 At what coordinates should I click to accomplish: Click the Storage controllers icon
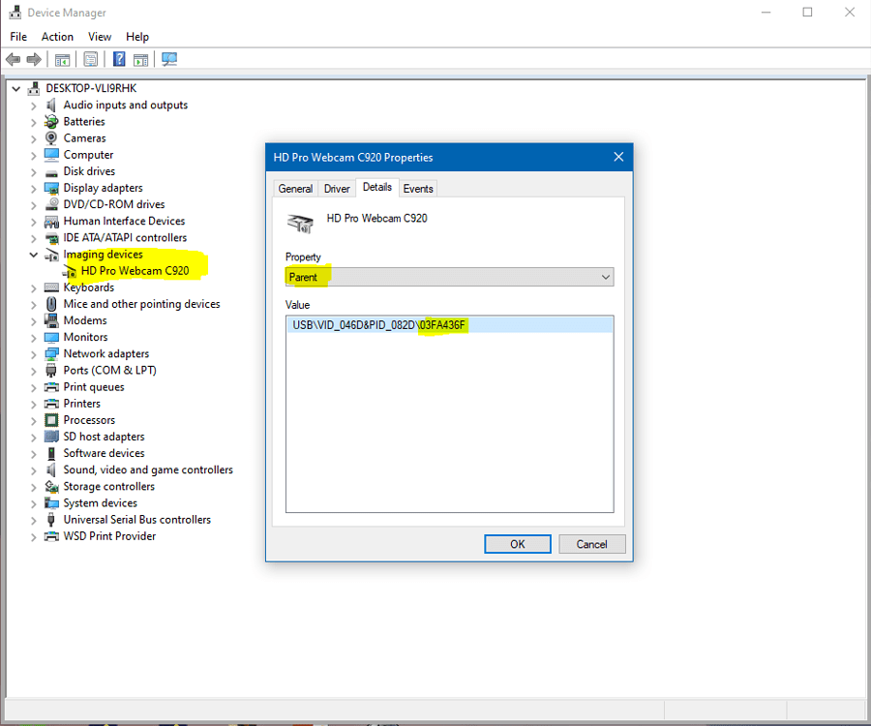point(51,486)
